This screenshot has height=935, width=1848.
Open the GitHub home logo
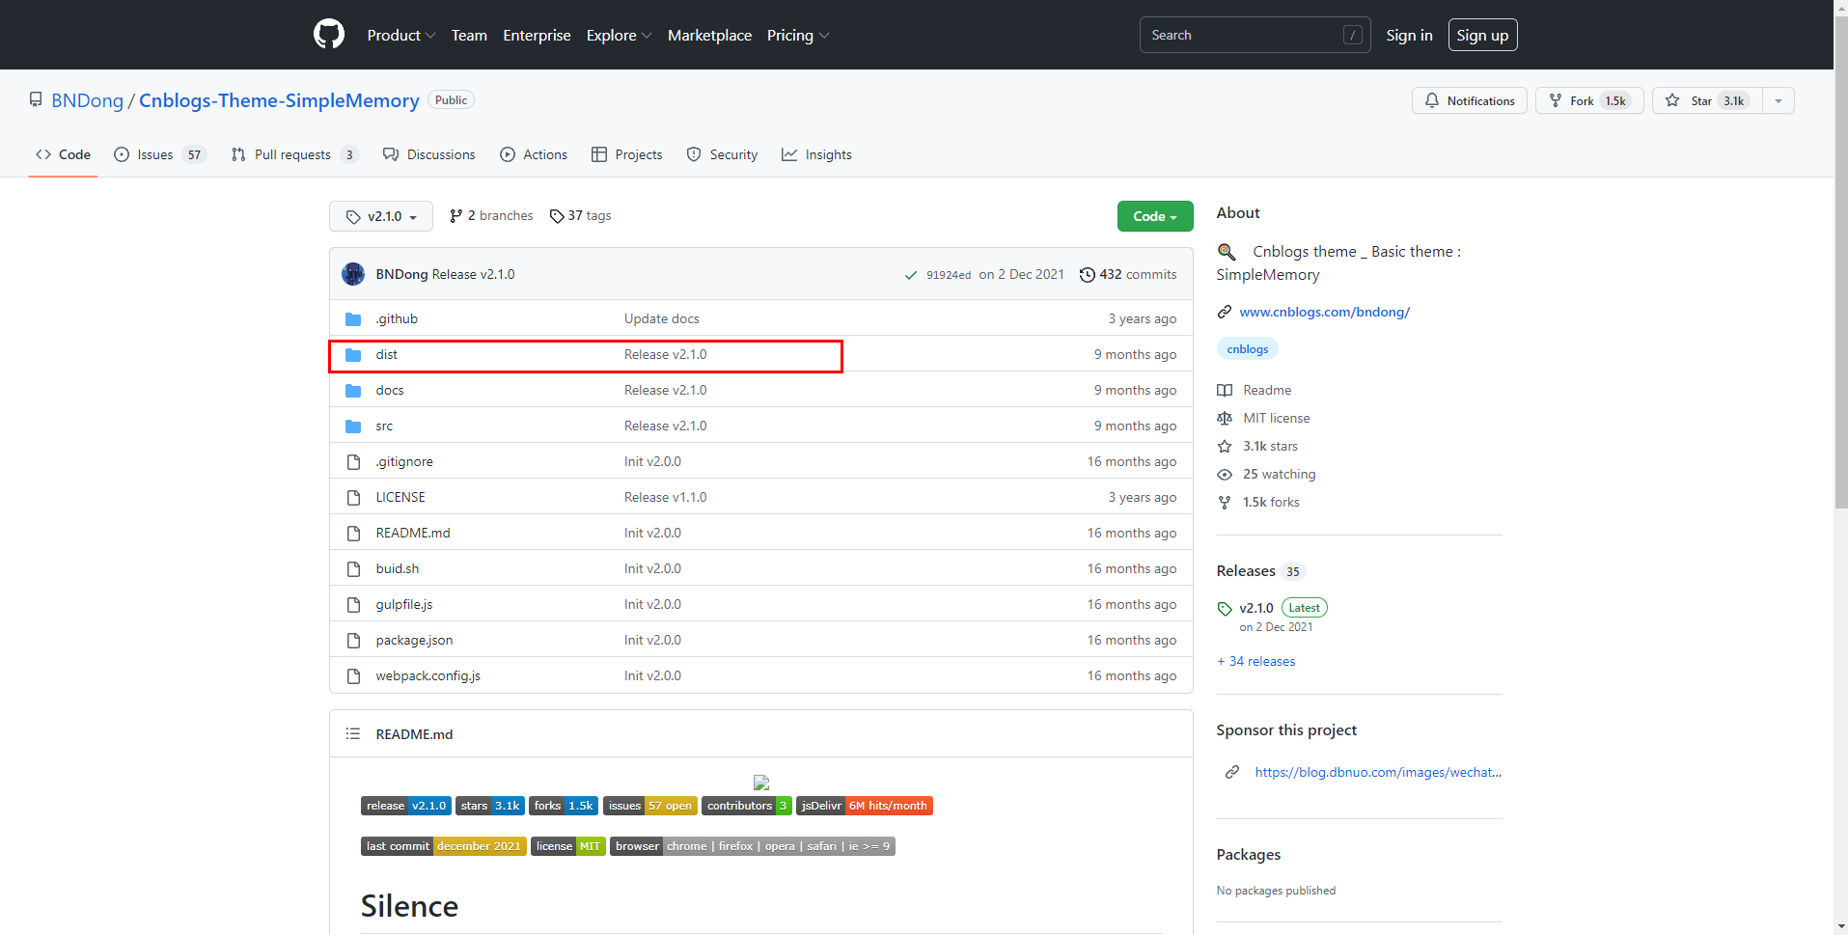point(329,35)
